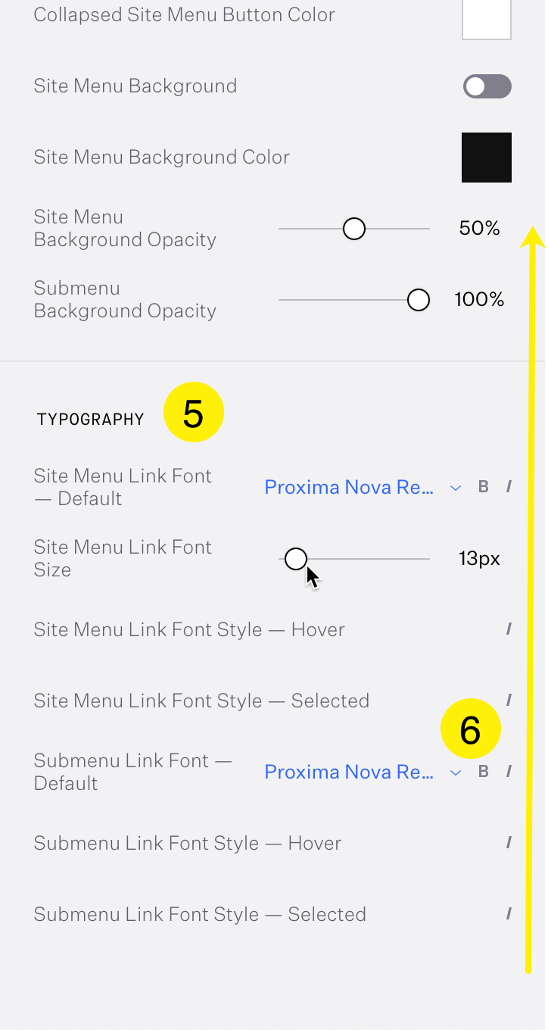Toggle italic for Submenu Link Font Default

click(509, 772)
